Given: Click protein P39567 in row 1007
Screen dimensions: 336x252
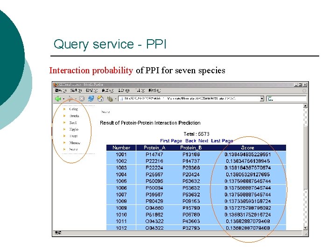Looking at the screenshot, I should (x=154, y=195).
